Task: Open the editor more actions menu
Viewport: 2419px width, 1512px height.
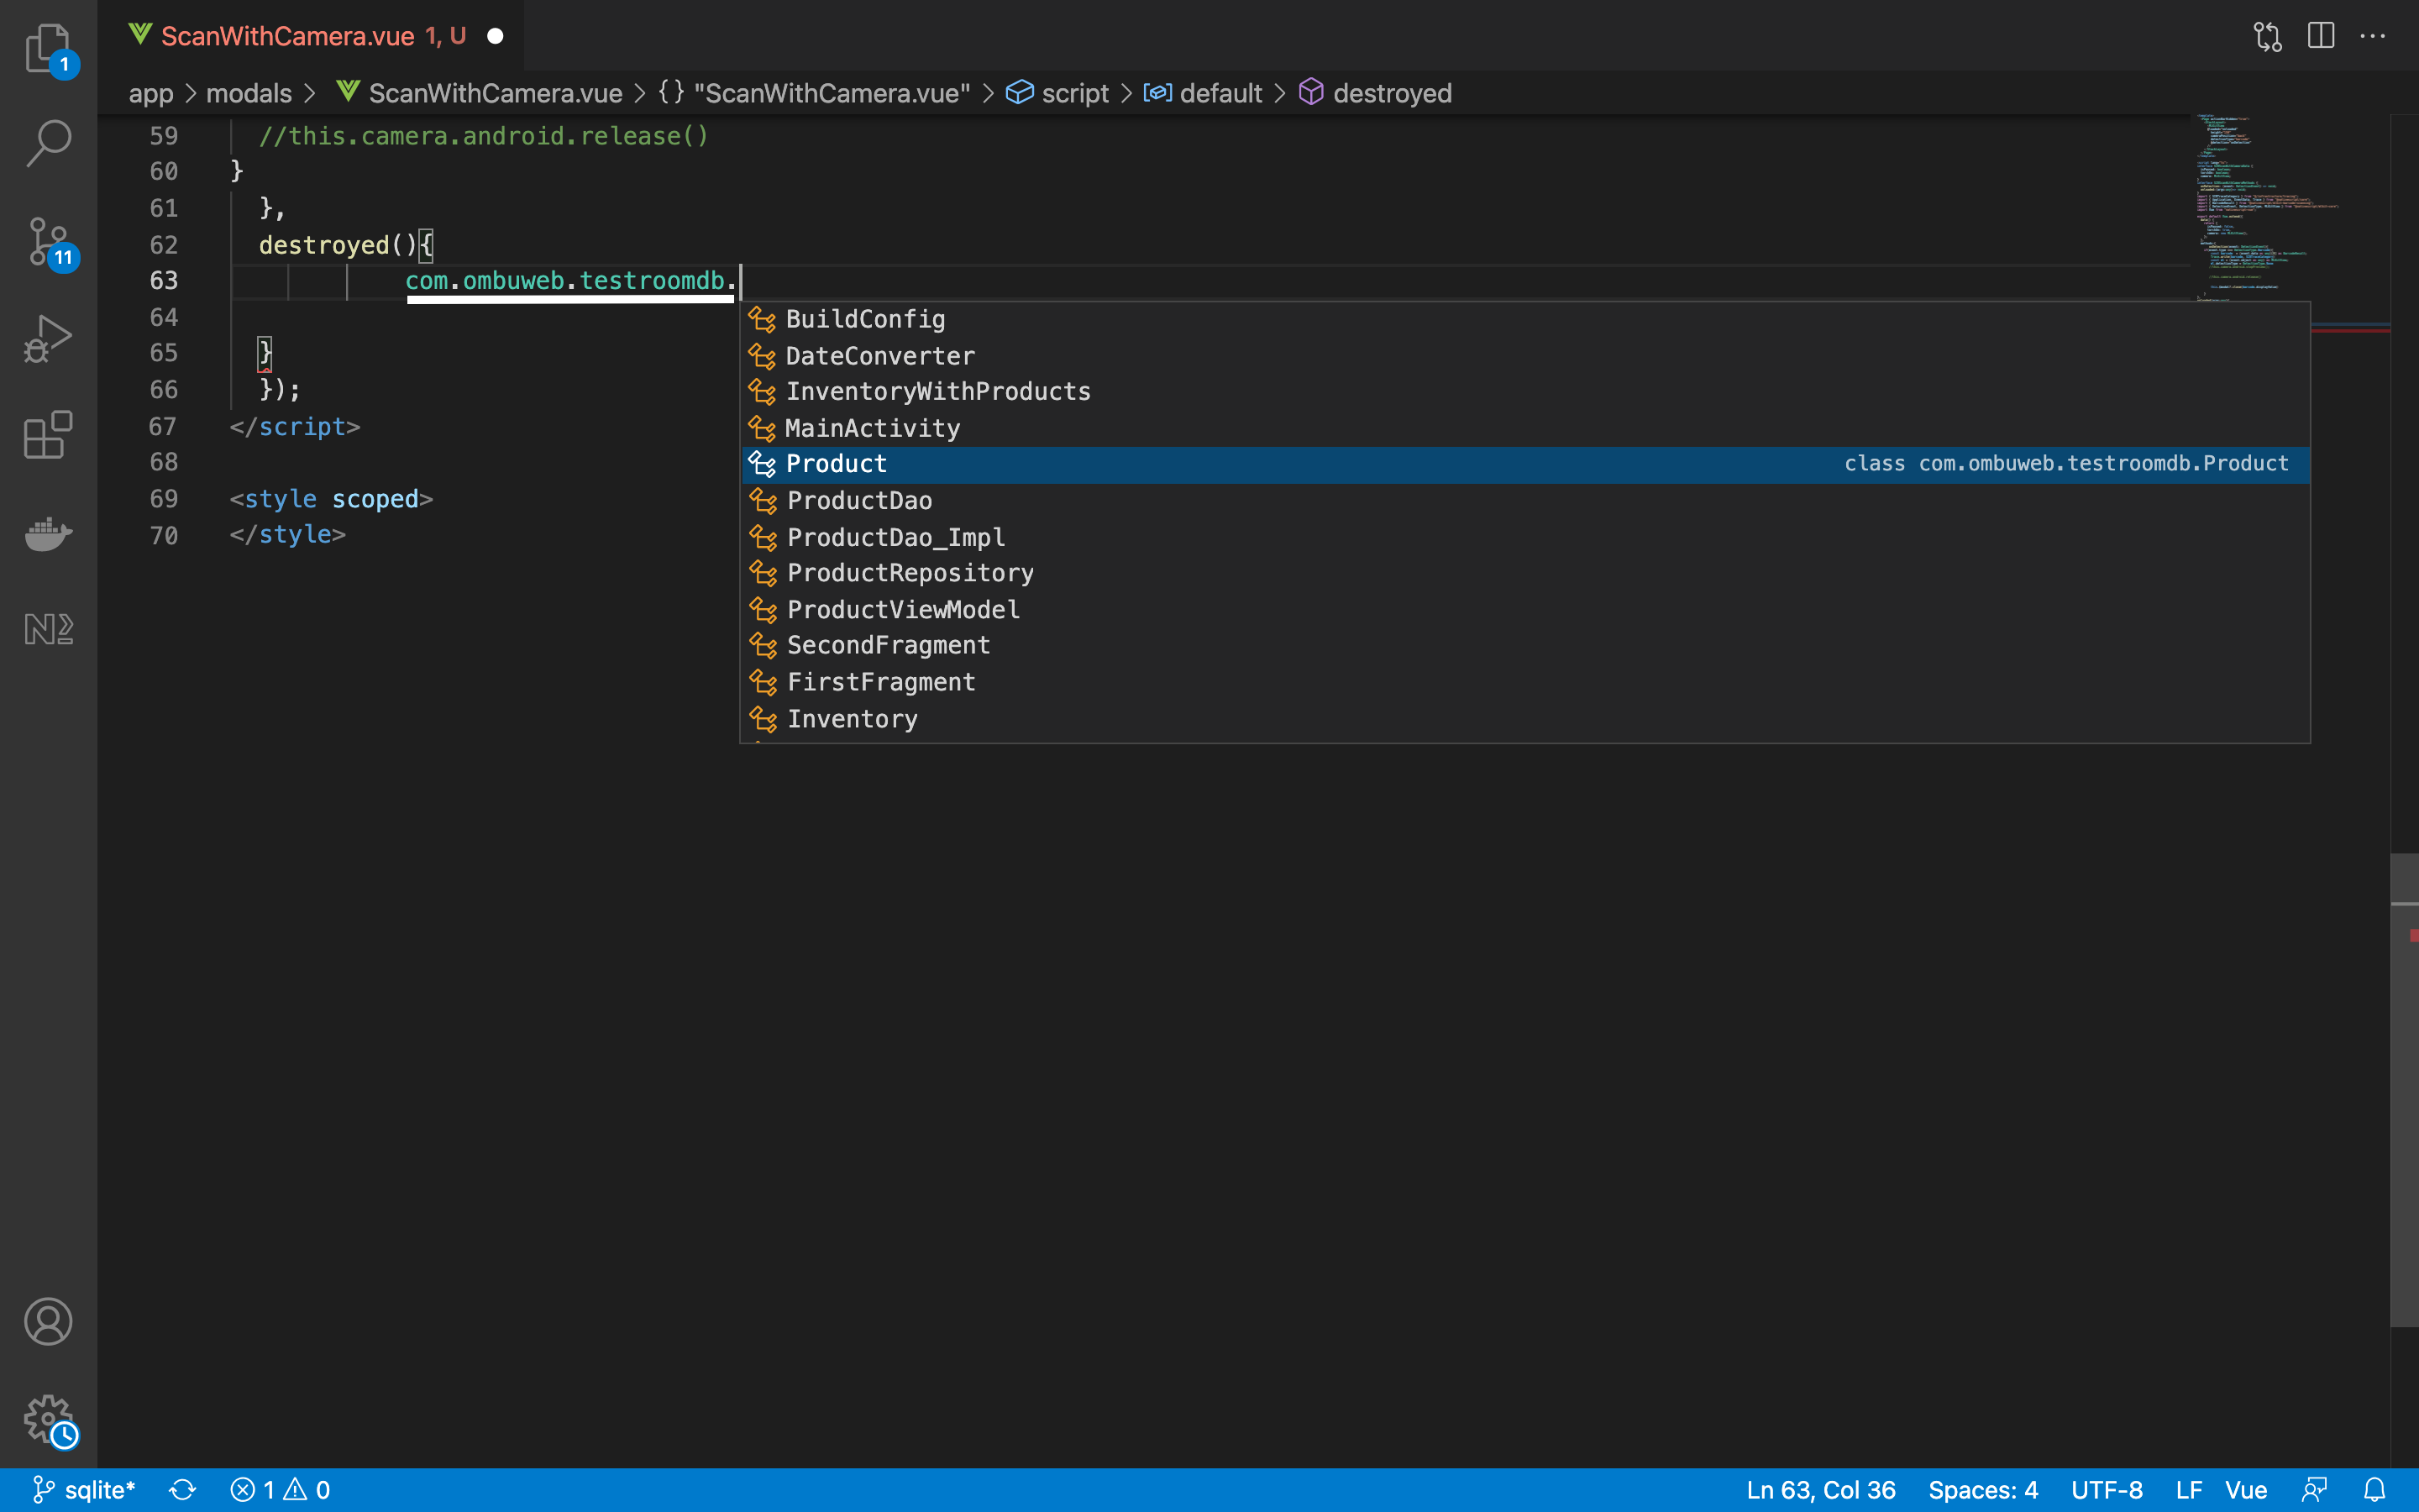Action: [2374, 36]
